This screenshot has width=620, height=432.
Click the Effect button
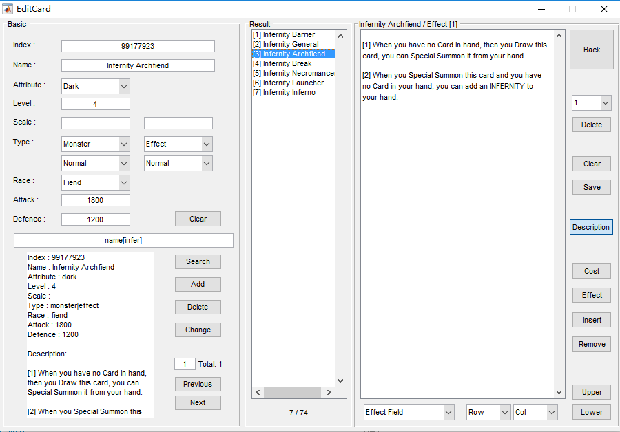pos(592,295)
